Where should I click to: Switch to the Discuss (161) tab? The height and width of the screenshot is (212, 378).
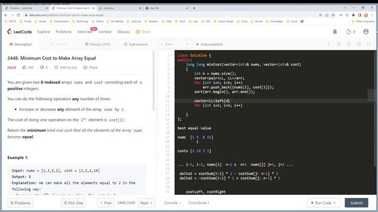[x=97, y=44]
